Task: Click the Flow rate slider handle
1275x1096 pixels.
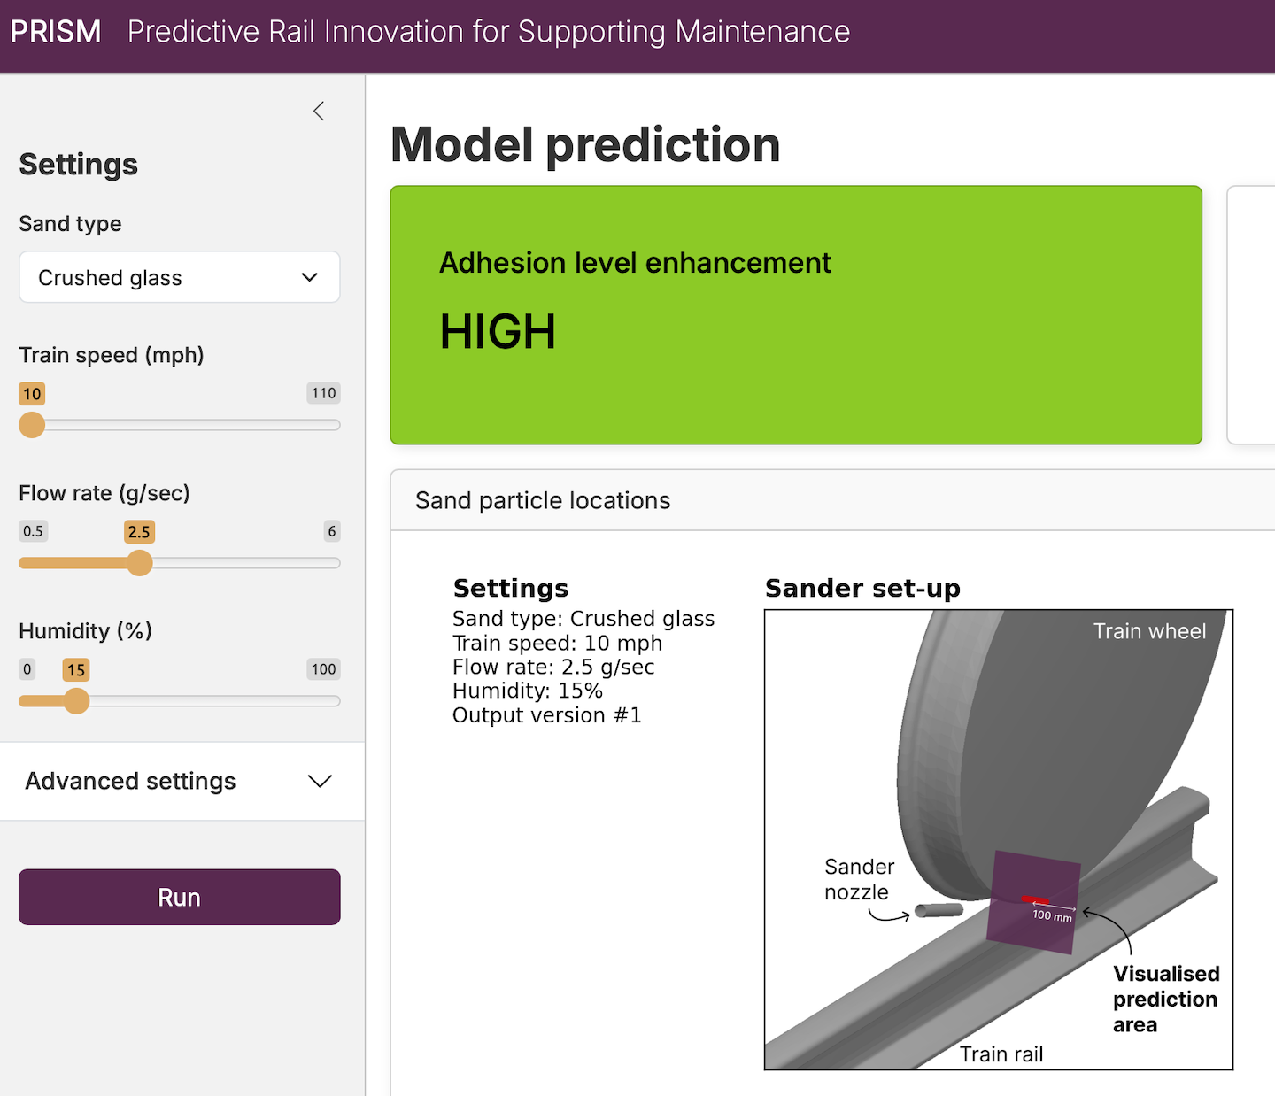Action: pyautogui.click(x=139, y=563)
